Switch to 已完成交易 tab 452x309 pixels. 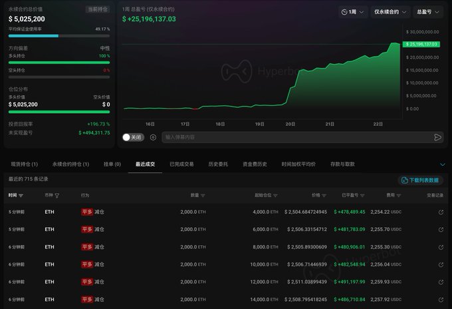tap(181, 164)
